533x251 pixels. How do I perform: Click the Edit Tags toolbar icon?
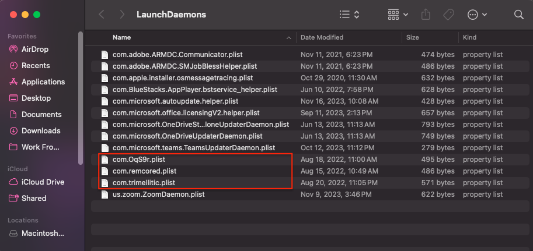coord(449,14)
